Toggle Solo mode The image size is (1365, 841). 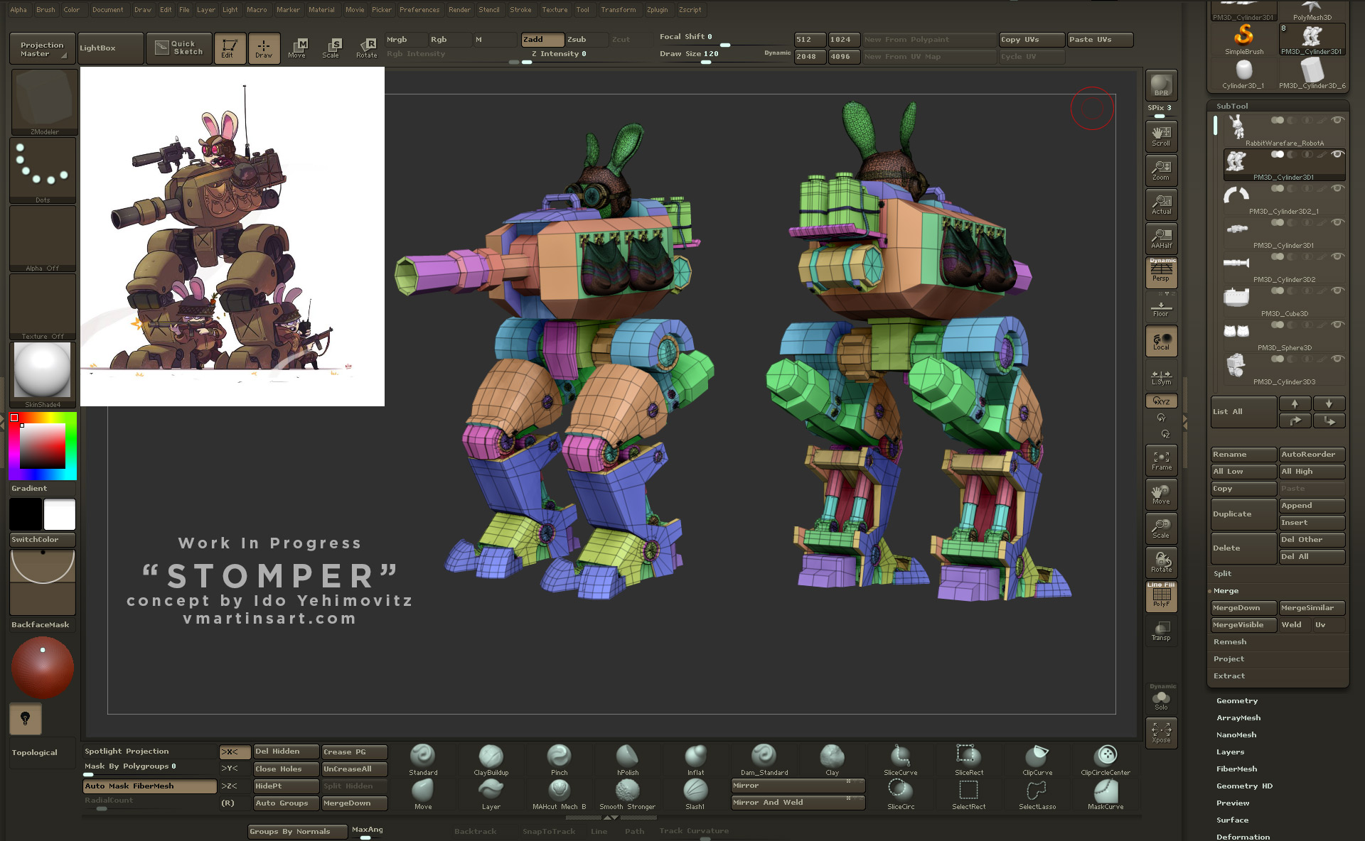coord(1161,699)
